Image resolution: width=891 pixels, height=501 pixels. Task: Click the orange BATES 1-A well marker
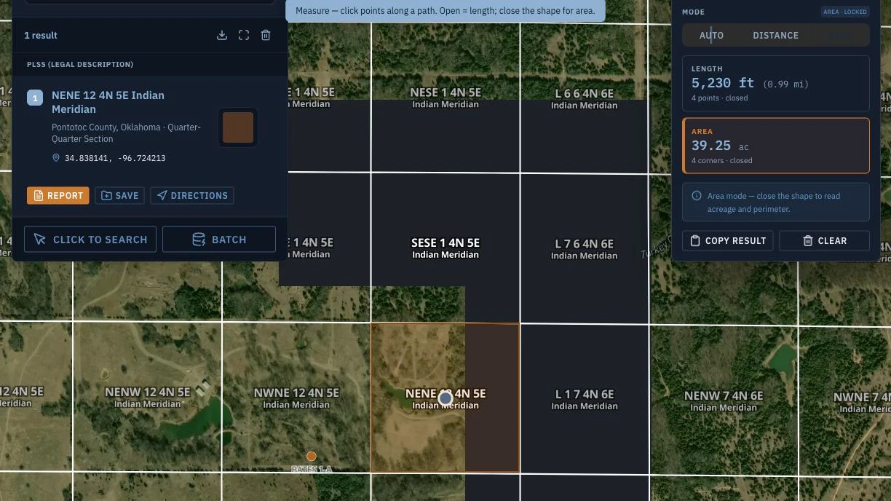[x=312, y=456]
